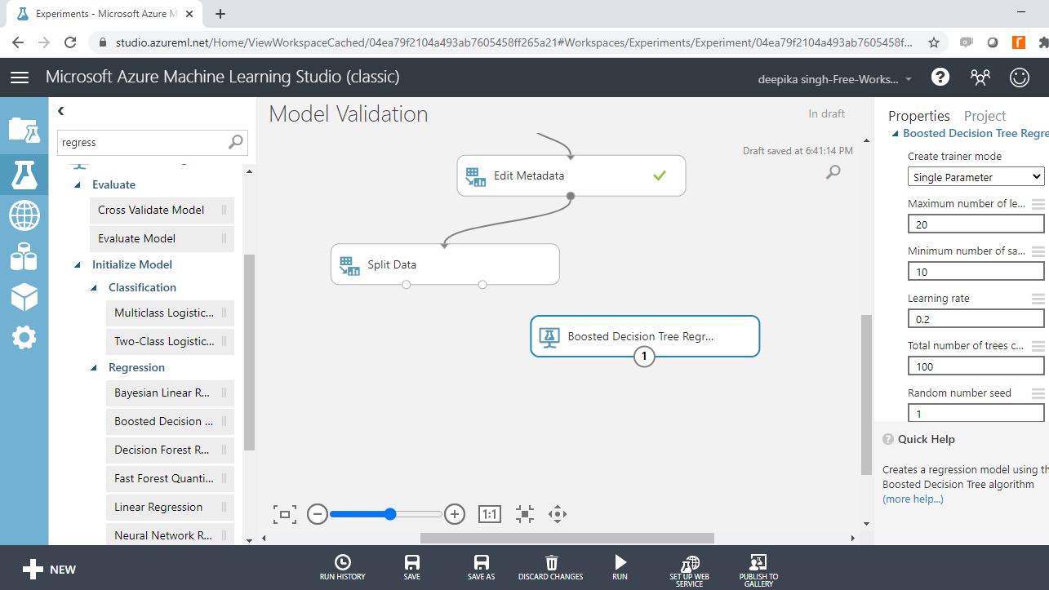Collapse the Classification subcategory
Viewport: 1049px width, 590px height.
[94, 288]
